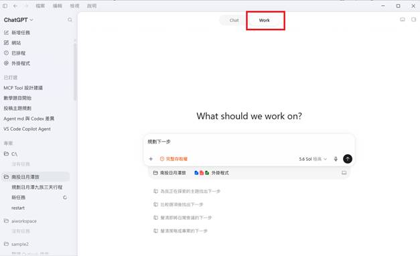This screenshot has height=256, width=420.
Task: Click the 已排程 clock icon
Action: point(6,53)
